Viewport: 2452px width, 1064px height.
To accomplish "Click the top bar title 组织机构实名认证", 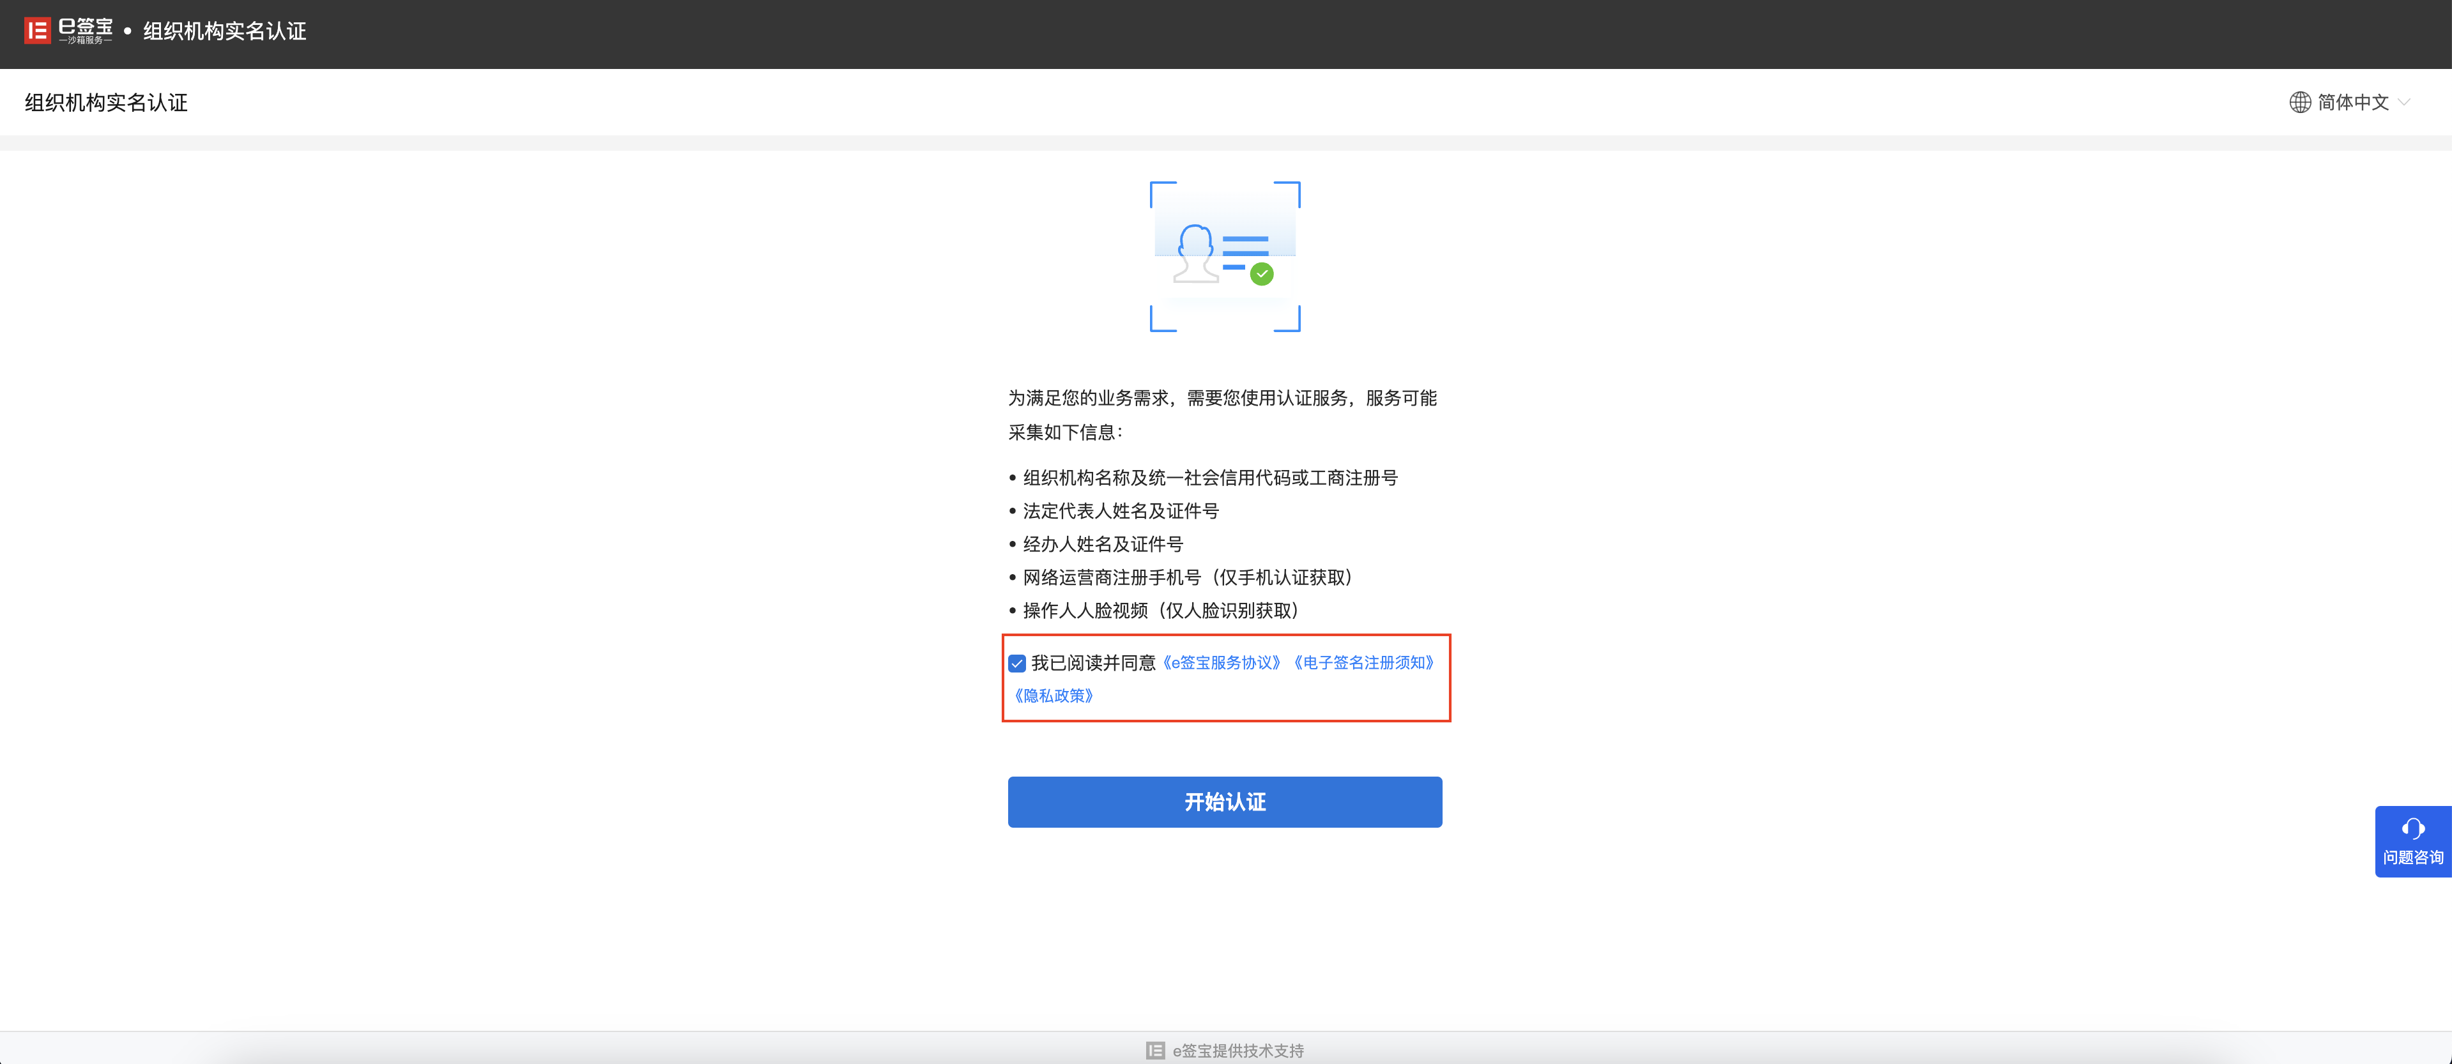I will click(225, 31).
